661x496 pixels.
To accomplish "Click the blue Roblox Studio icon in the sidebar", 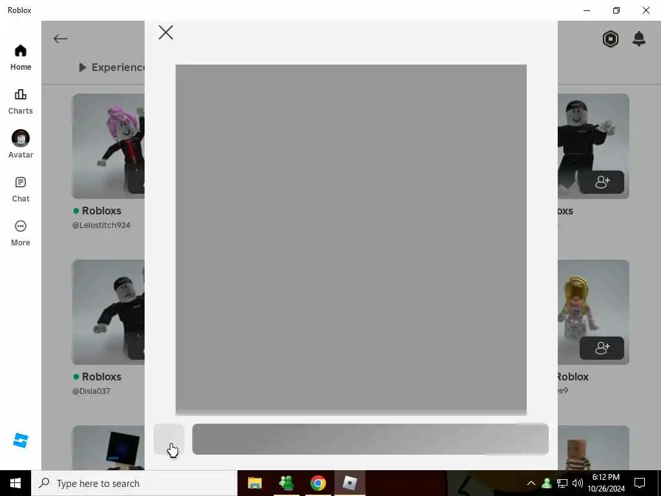I will (21, 440).
